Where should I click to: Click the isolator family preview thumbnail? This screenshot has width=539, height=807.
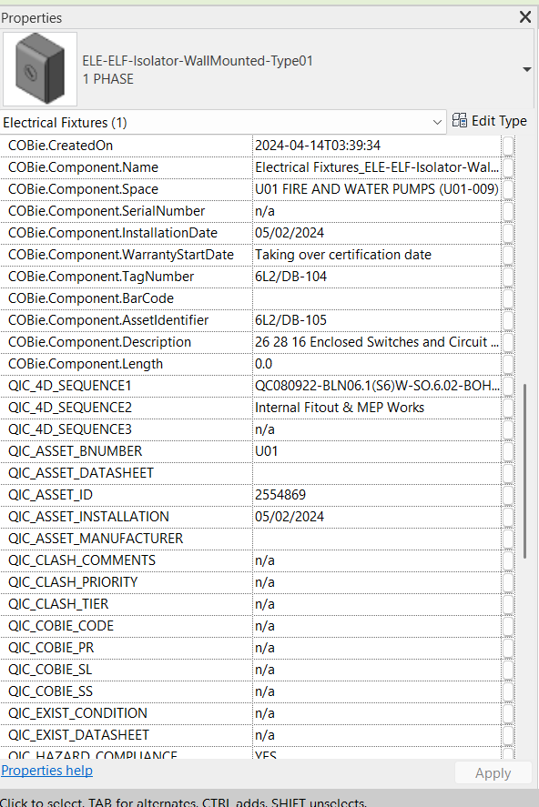pyautogui.click(x=40, y=69)
